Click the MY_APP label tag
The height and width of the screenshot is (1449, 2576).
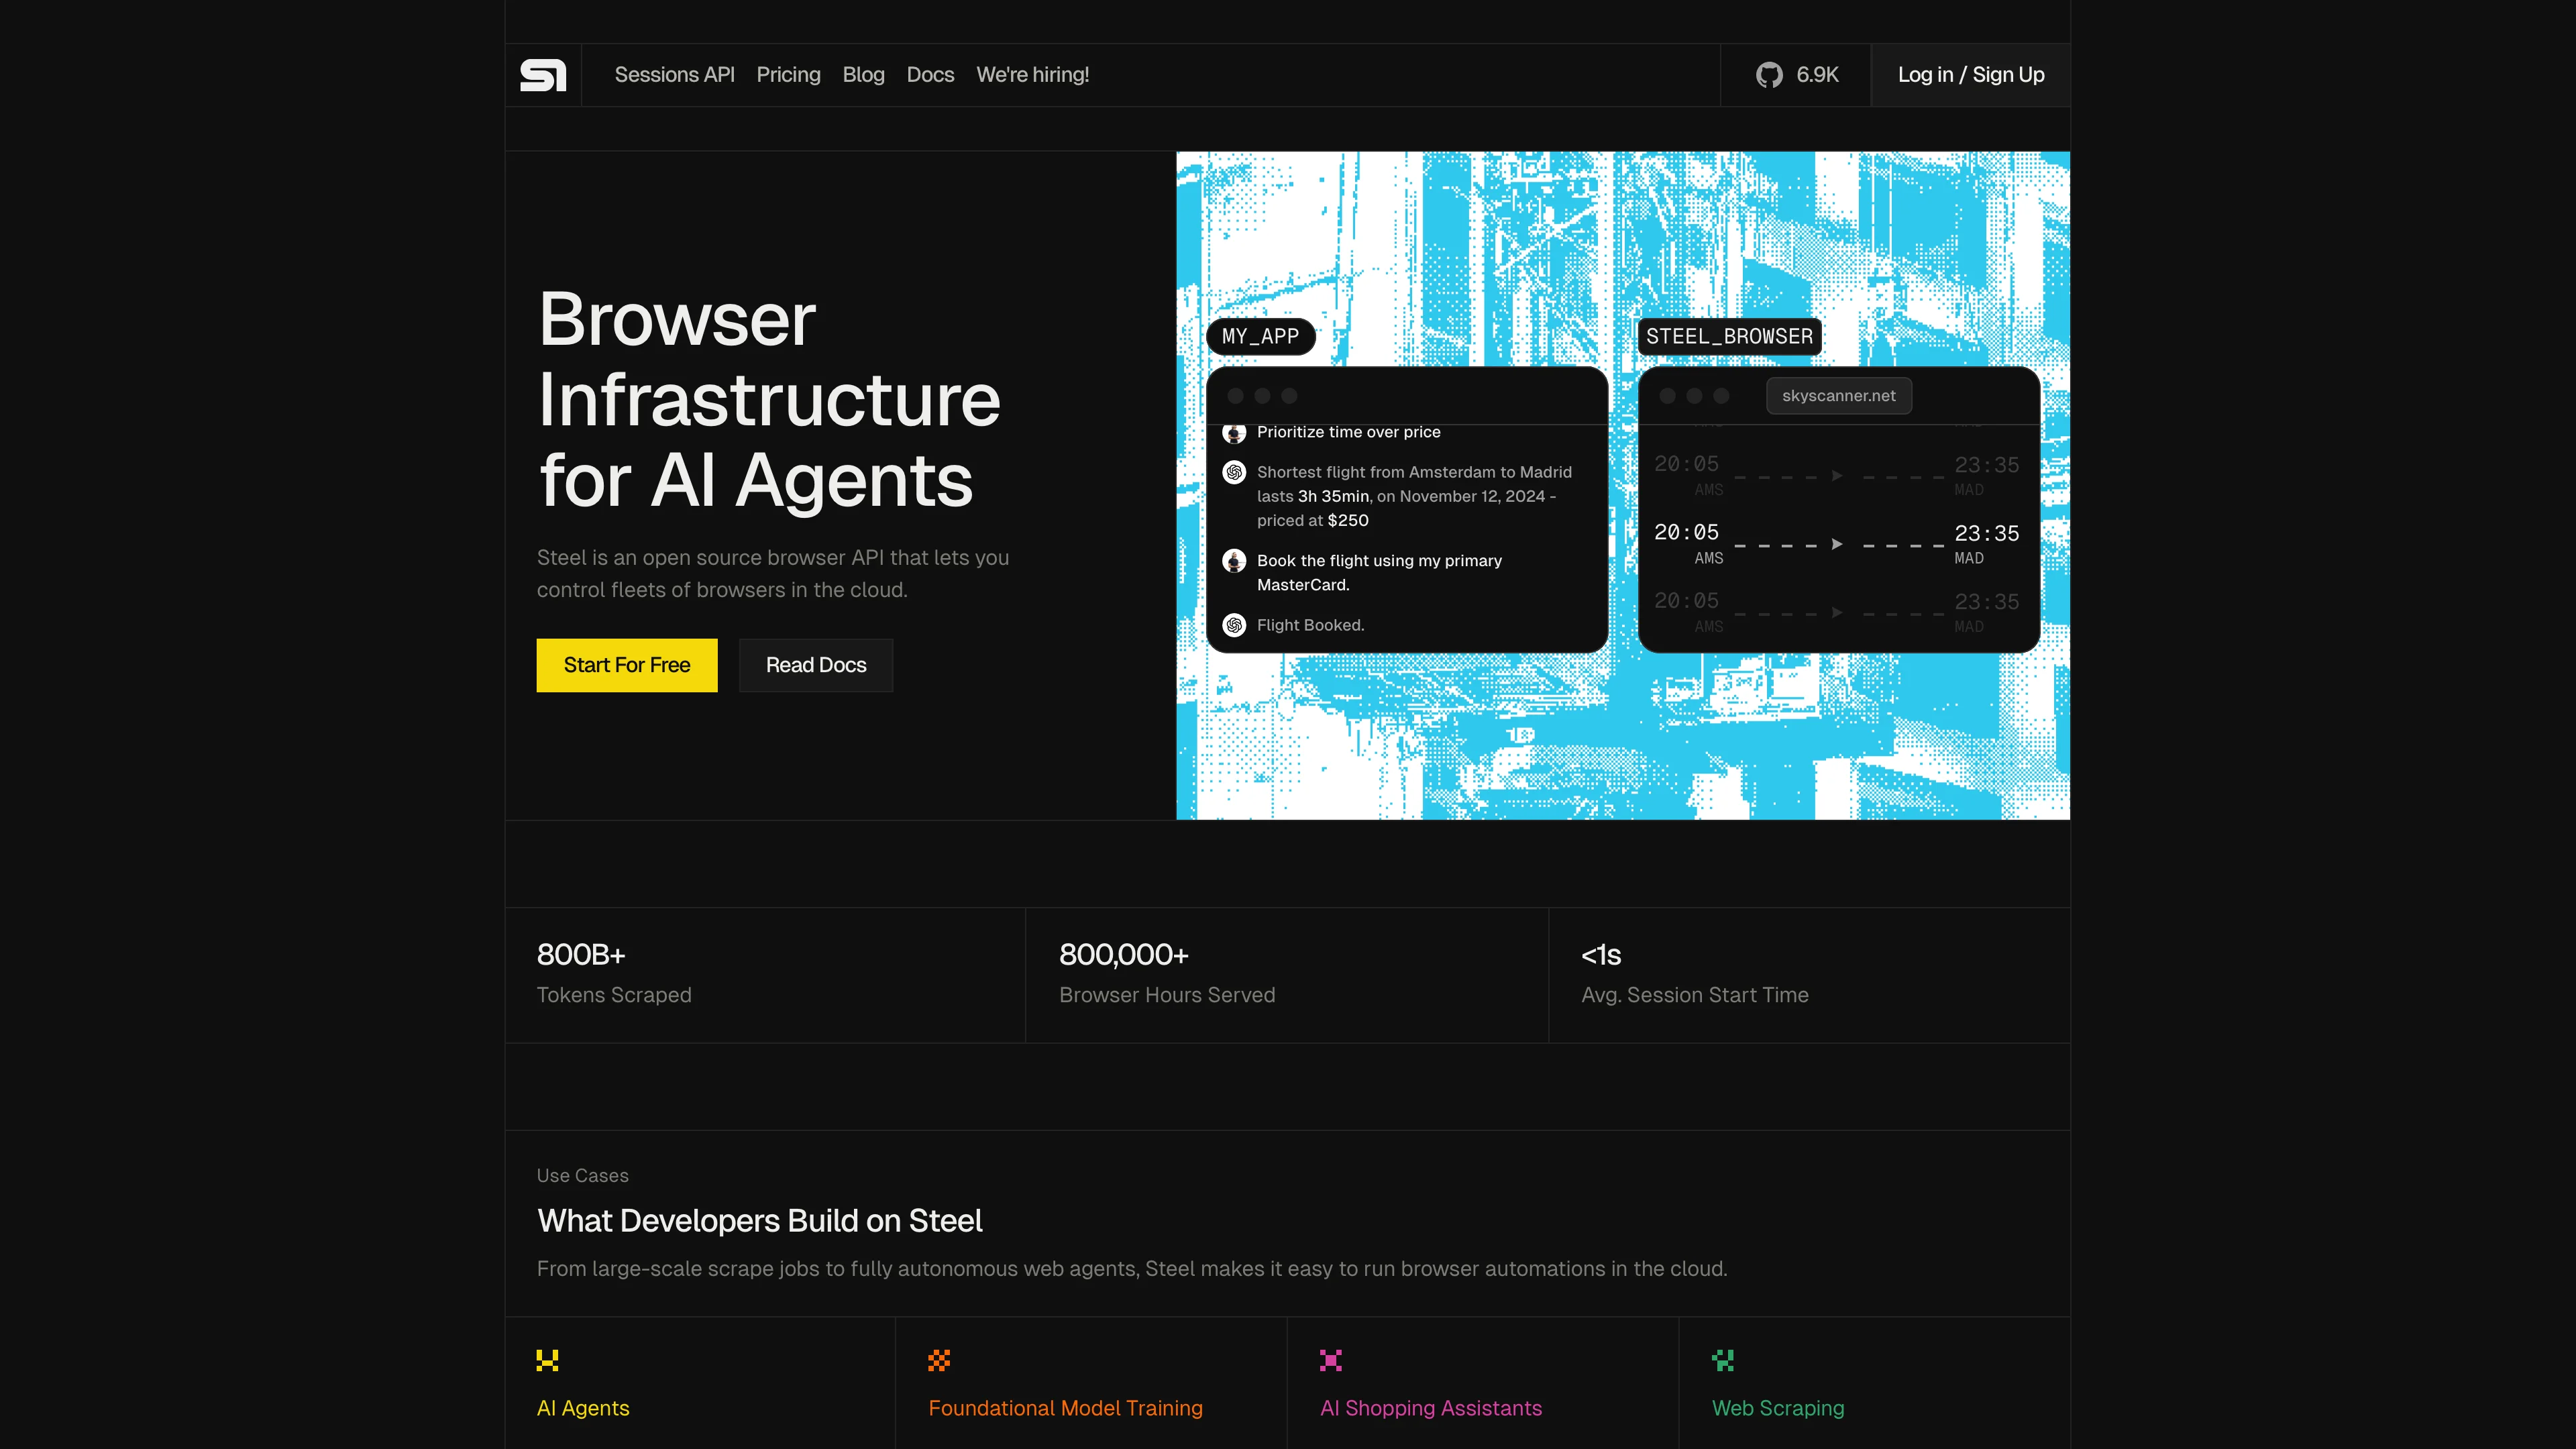(x=1260, y=337)
